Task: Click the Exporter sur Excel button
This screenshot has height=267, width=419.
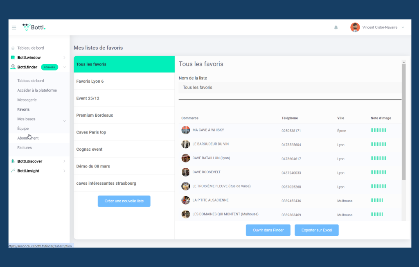Action: pyautogui.click(x=316, y=230)
